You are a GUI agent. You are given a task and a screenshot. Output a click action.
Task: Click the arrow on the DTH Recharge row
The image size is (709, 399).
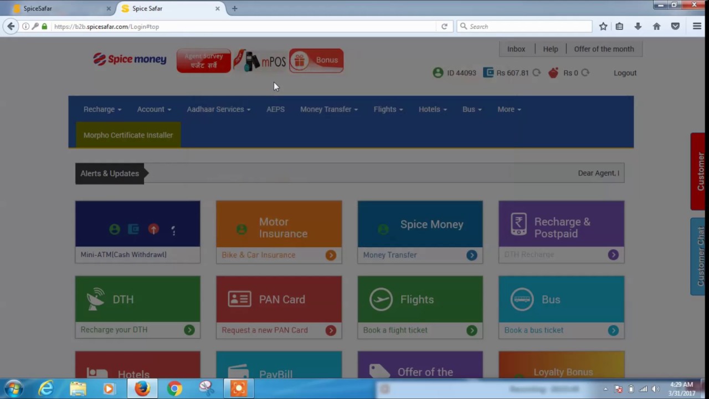pos(613,254)
